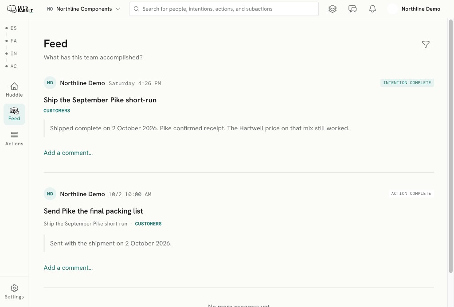Viewport: 454px width, 307px height.
Task: Open 'Send Pike the final packing list' title
Action: (x=93, y=211)
